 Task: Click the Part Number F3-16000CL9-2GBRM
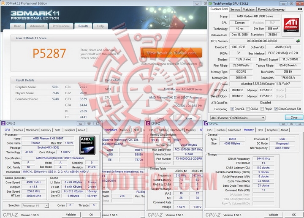(189, 158)
